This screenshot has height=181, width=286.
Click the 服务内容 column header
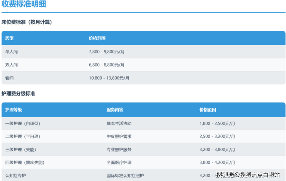coord(115,110)
